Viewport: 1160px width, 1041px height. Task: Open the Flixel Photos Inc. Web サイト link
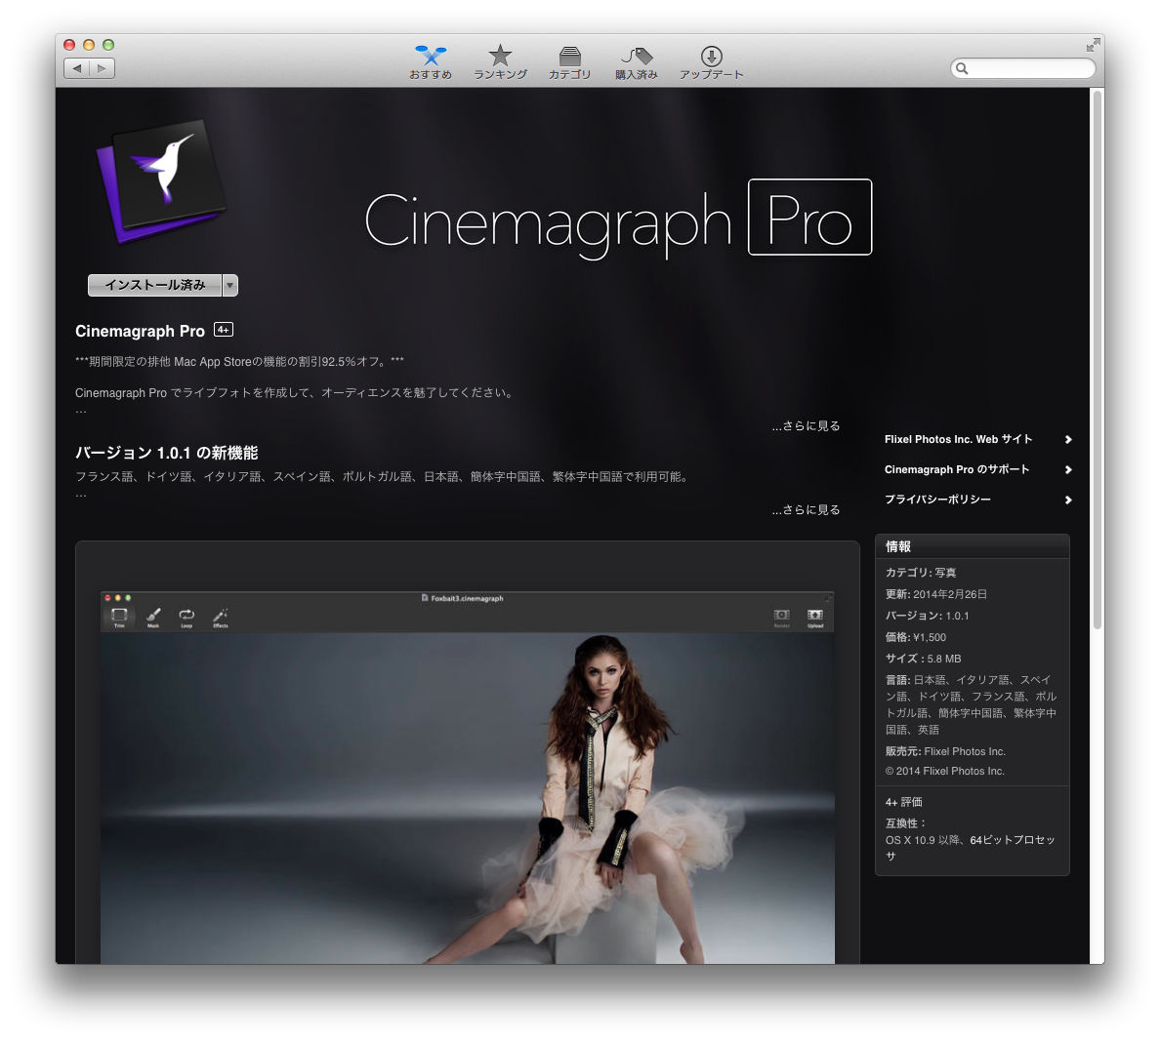click(x=958, y=439)
